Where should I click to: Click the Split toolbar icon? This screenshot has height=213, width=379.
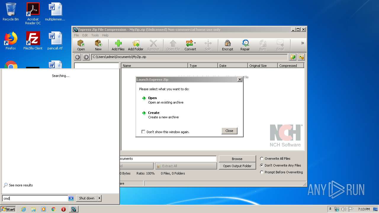(x=208, y=45)
